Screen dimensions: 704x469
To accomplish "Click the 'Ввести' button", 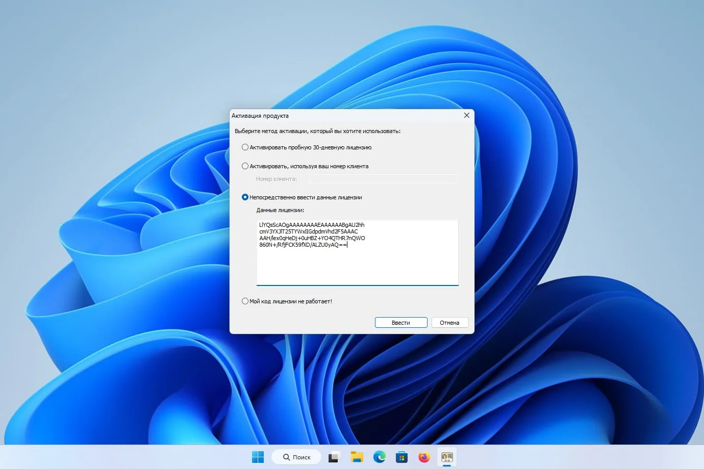I will (x=401, y=323).
